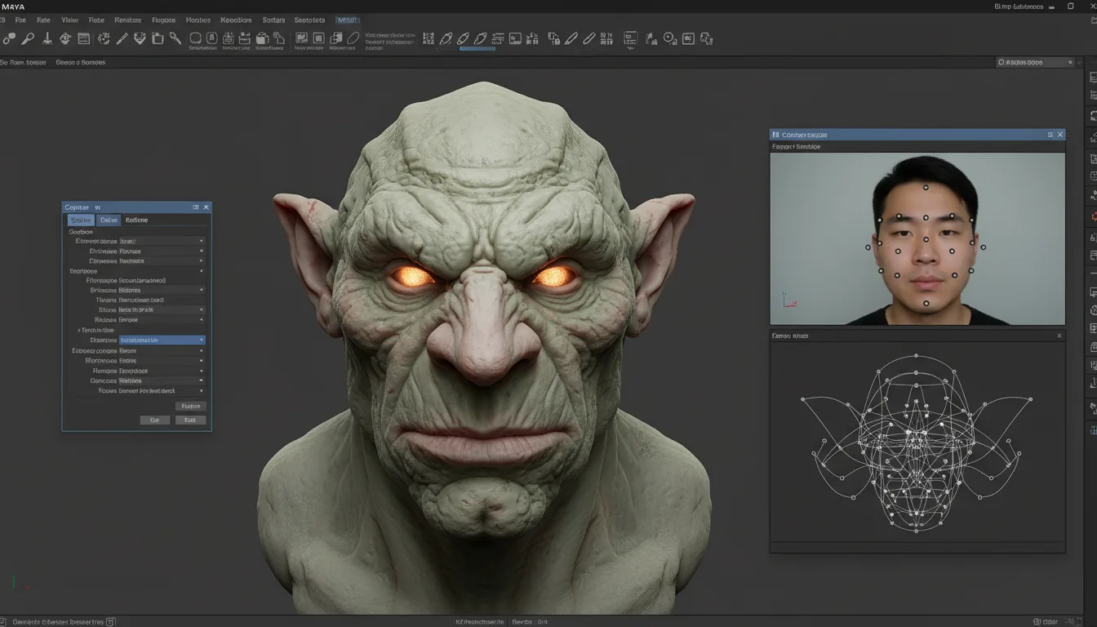Viewport: 1097px width, 627px height.
Task: Open the blue highlighted dropdown in the dialog
Action: [162, 340]
